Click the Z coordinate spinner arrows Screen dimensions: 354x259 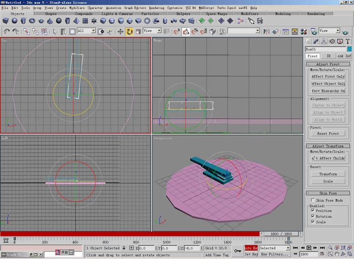[201, 248]
